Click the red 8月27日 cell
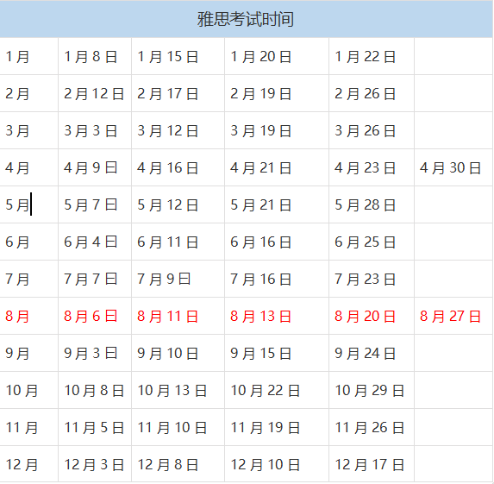 [453, 316]
